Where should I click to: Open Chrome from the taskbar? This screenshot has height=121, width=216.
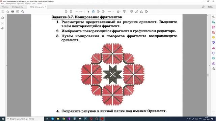[63, 119]
